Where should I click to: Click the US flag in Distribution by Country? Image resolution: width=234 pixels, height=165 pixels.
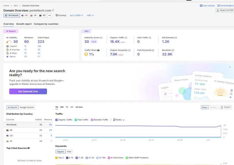click(7, 136)
